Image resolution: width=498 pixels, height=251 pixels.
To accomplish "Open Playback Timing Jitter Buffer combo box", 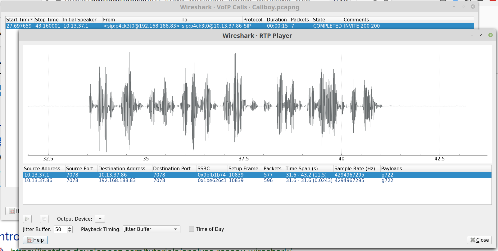I will [152, 229].
